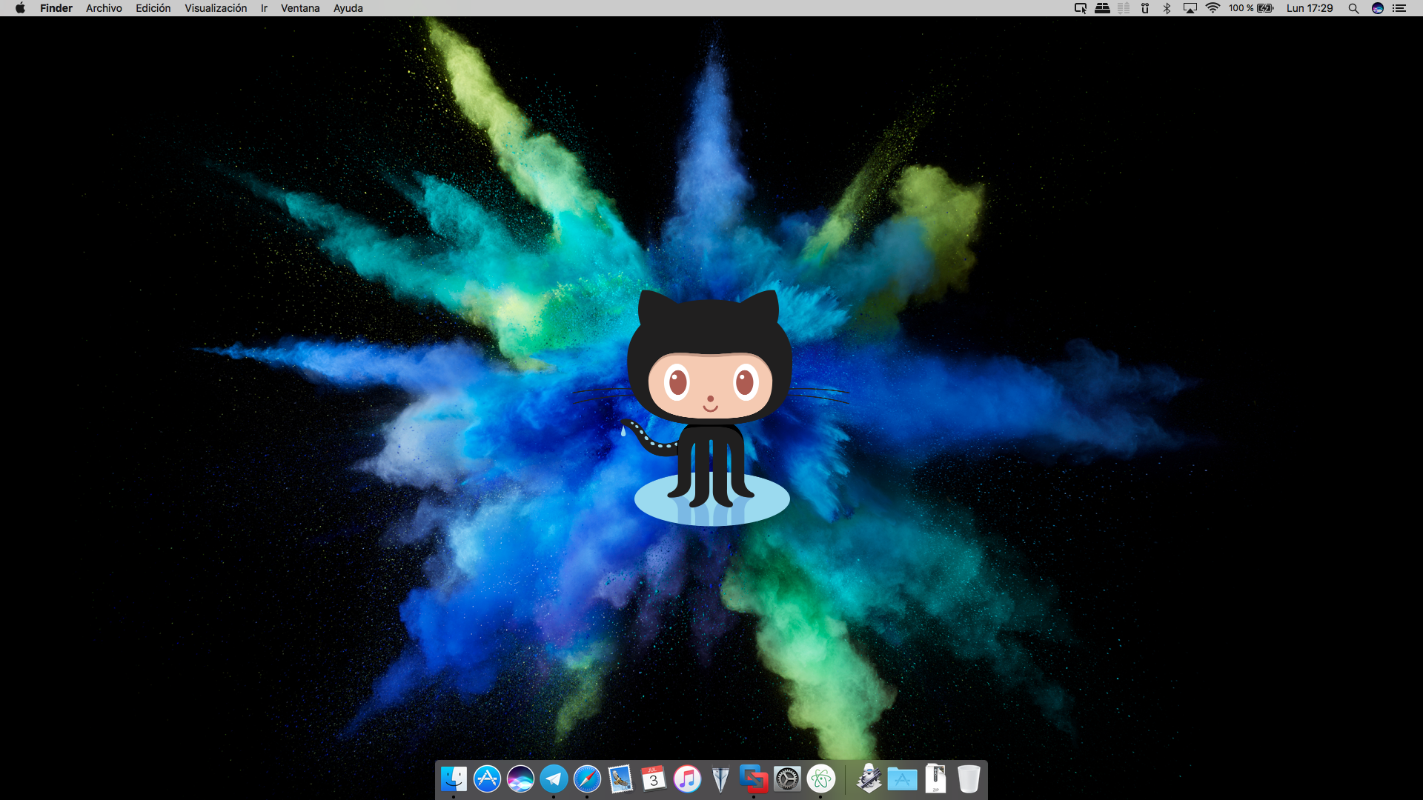Open the ZIP archive stack in dock
This screenshot has height=800, width=1423.
[x=935, y=779]
